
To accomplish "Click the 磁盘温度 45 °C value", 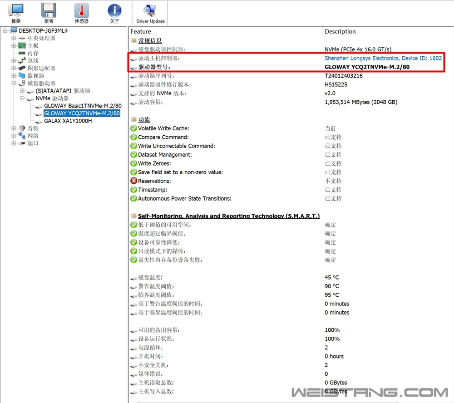I will pos(332,277).
